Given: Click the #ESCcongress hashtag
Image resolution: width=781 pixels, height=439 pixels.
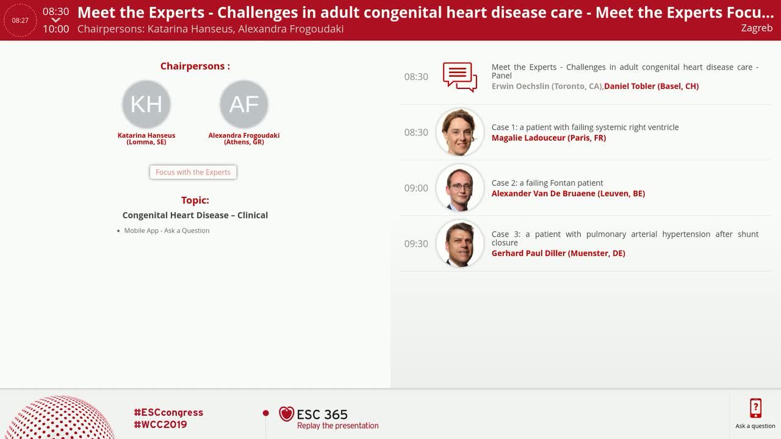Looking at the screenshot, I should (168, 413).
